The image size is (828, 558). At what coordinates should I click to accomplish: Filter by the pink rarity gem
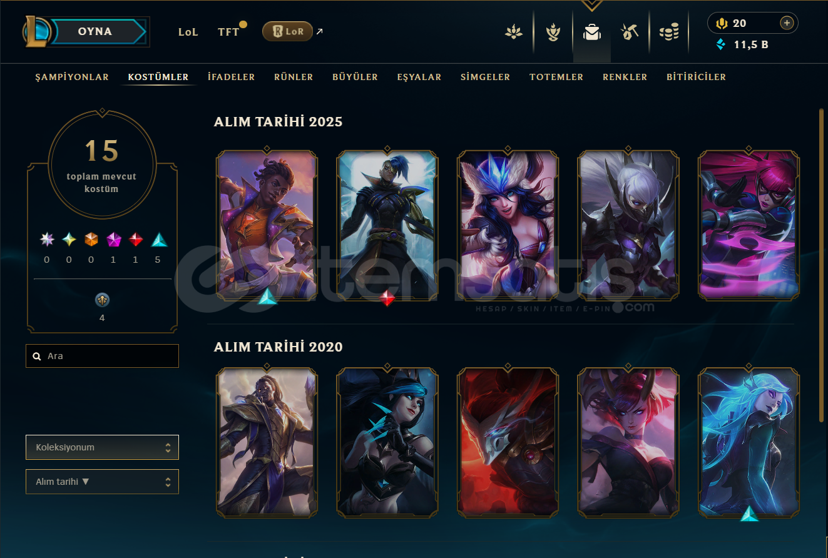point(113,240)
